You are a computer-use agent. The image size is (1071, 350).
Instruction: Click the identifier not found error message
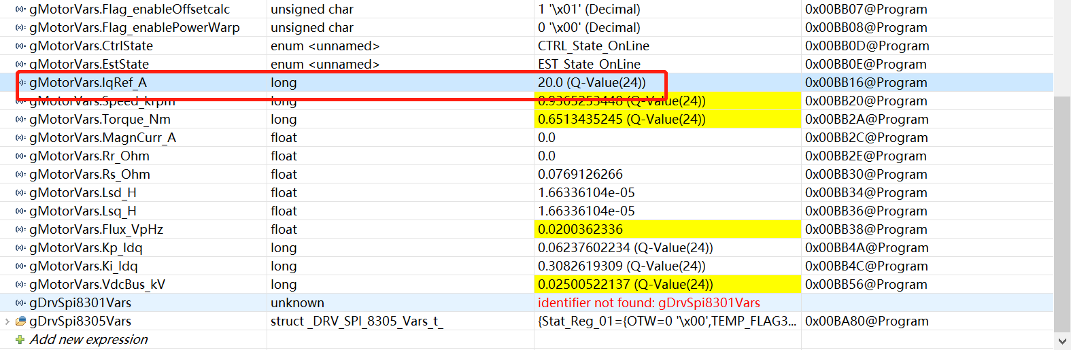tap(649, 303)
